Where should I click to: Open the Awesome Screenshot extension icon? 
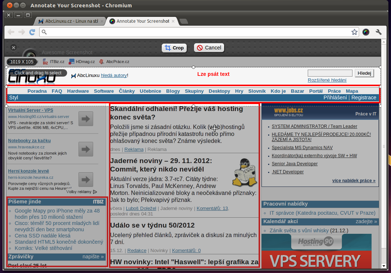coord(366,32)
